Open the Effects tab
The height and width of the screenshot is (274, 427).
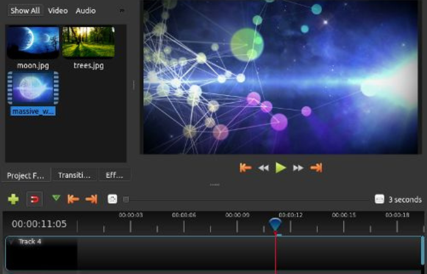pyautogui.click(x=114, y=175)
